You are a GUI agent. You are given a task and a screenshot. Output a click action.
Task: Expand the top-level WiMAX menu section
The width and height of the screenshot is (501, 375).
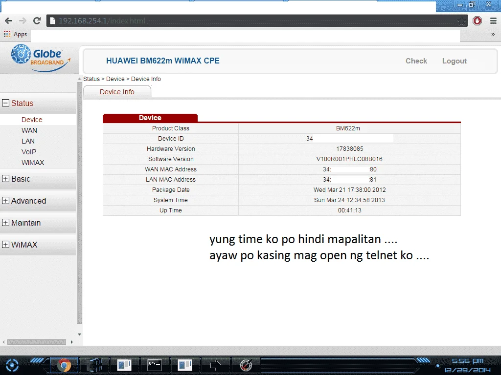[x=5, y=245]
